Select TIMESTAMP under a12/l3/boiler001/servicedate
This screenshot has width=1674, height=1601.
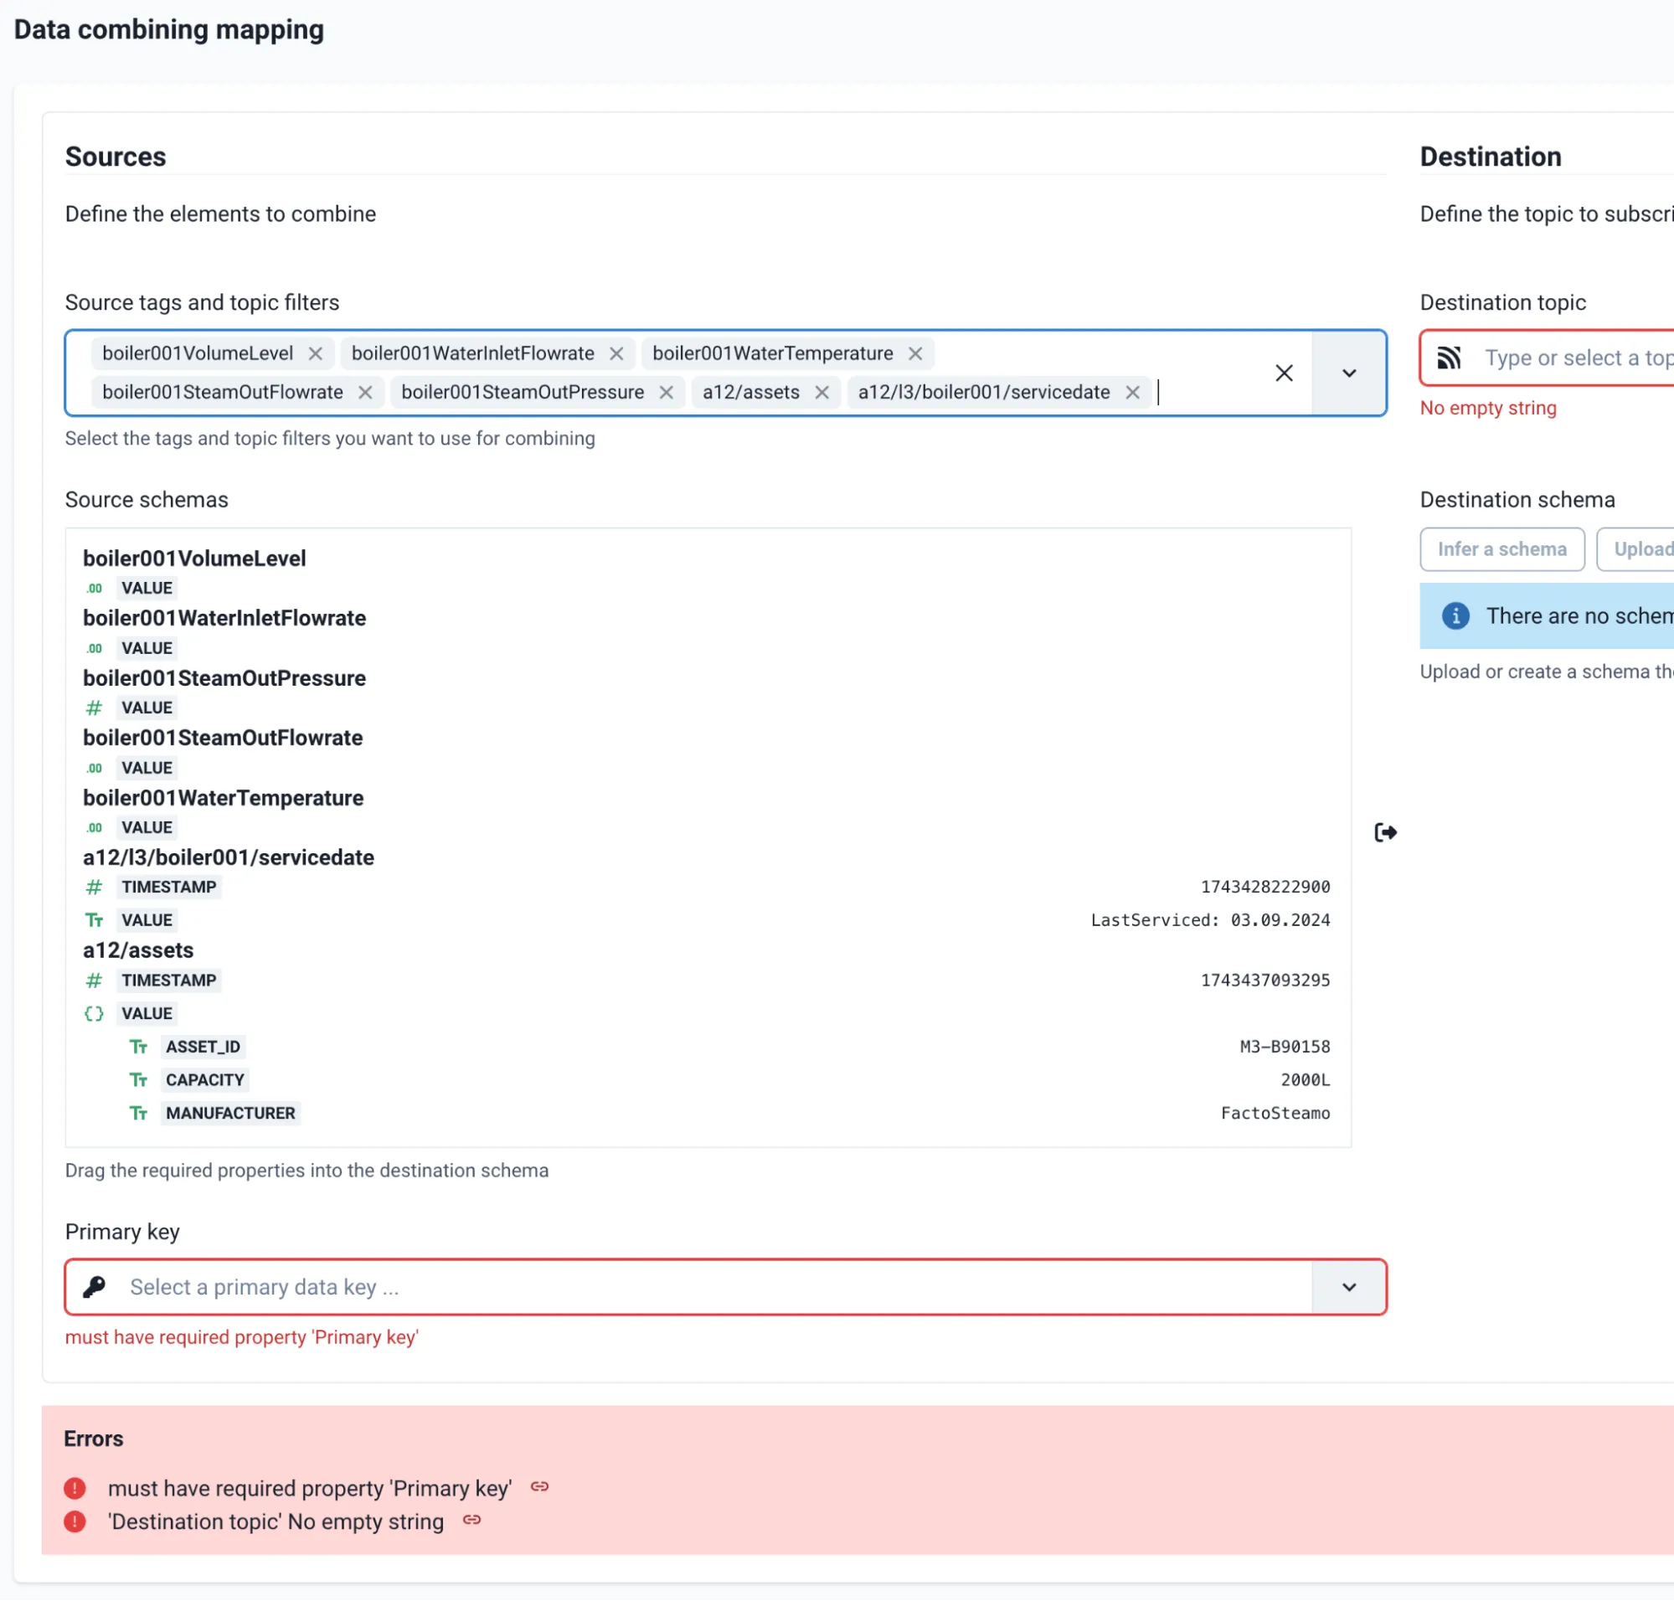[169, 888]
